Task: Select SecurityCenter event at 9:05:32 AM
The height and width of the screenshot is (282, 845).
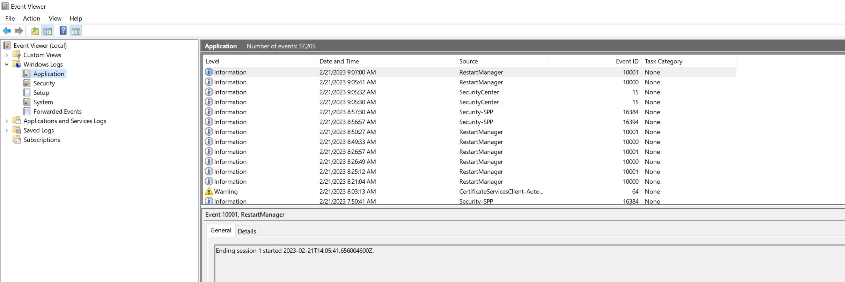Action: [470, 92]
